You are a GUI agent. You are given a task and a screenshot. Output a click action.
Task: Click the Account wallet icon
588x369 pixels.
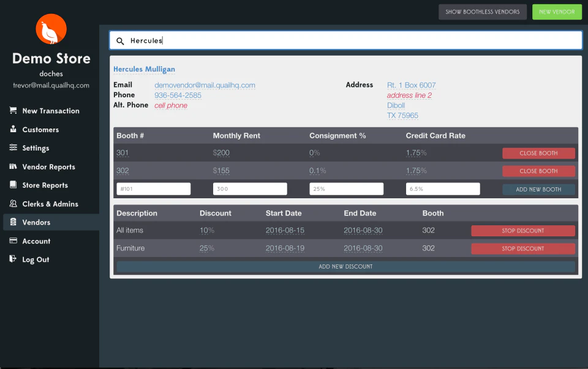pyautogui.click(x=13, y=240)
